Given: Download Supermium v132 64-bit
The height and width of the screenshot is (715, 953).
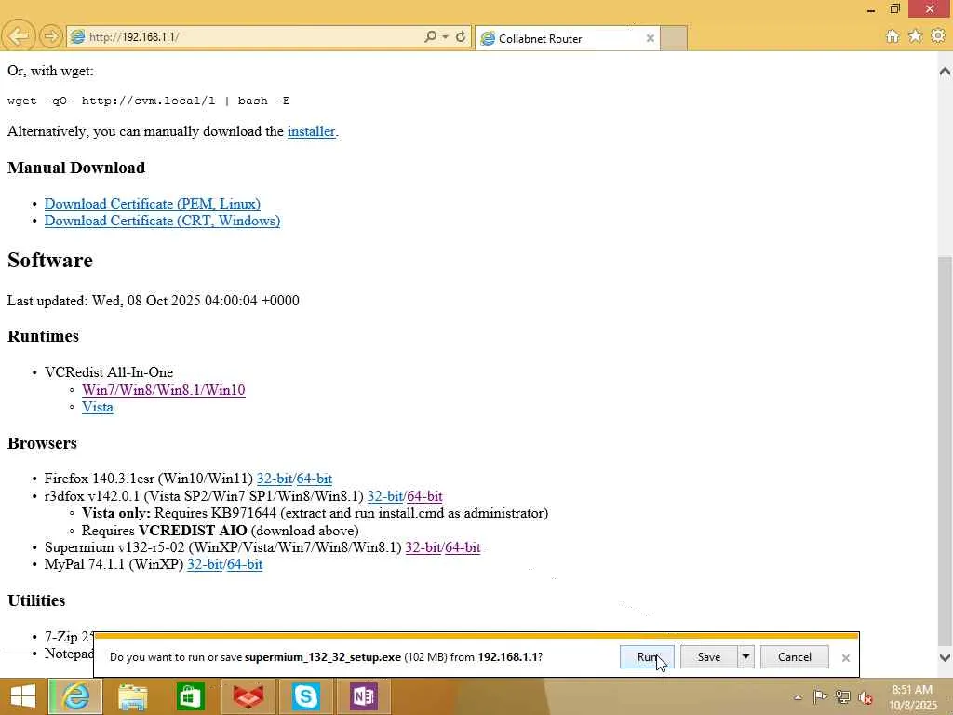Looking at the screenshot, I should point(463,547).
